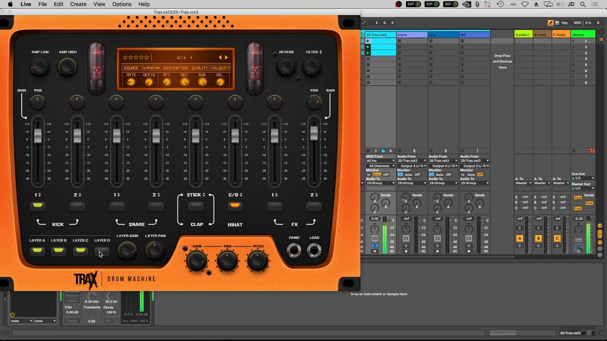This screenshot has height=341, width=607.
Task: Open MIDI From All Ins dropdown
Action: pos(380,161)
